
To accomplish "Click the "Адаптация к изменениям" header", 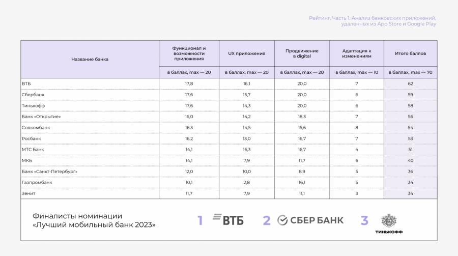I will click(357, 53).
